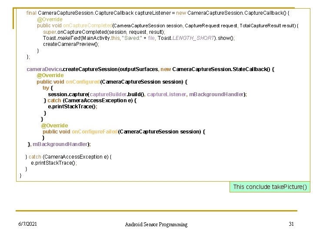Viewport: 313px width, 234px height.
Task: Click 'session.capture(' code line
Action: click(147, 94)
